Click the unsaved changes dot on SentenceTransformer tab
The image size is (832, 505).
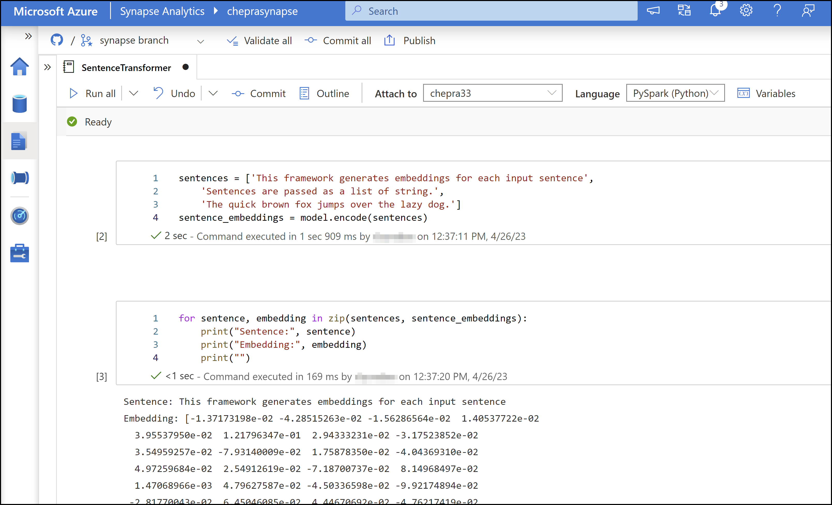185,67
